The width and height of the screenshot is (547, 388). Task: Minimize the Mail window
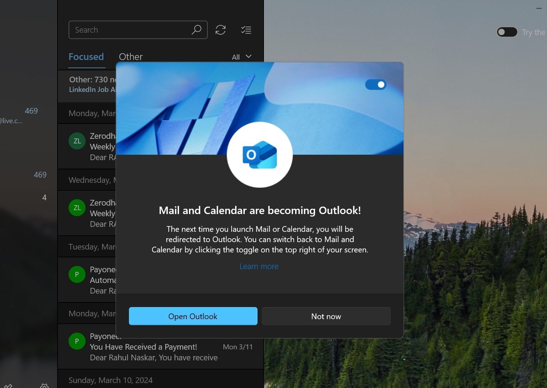pos(539,8)
